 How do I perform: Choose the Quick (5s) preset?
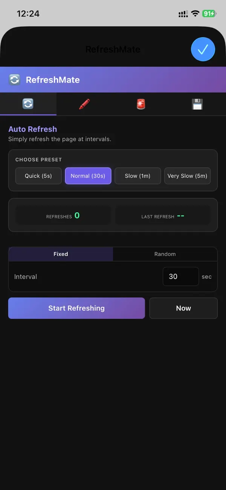(x=38, y=176)
